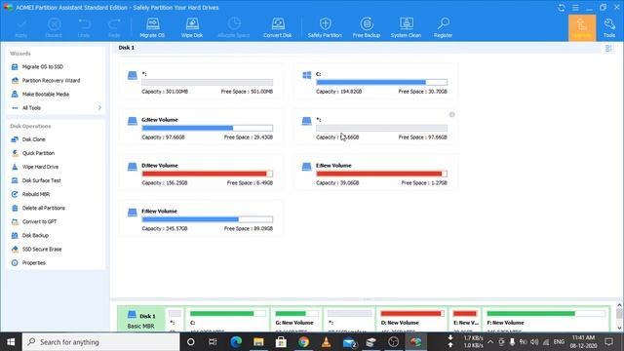Select C: block in bottom disk map

(x=227, y=320)
